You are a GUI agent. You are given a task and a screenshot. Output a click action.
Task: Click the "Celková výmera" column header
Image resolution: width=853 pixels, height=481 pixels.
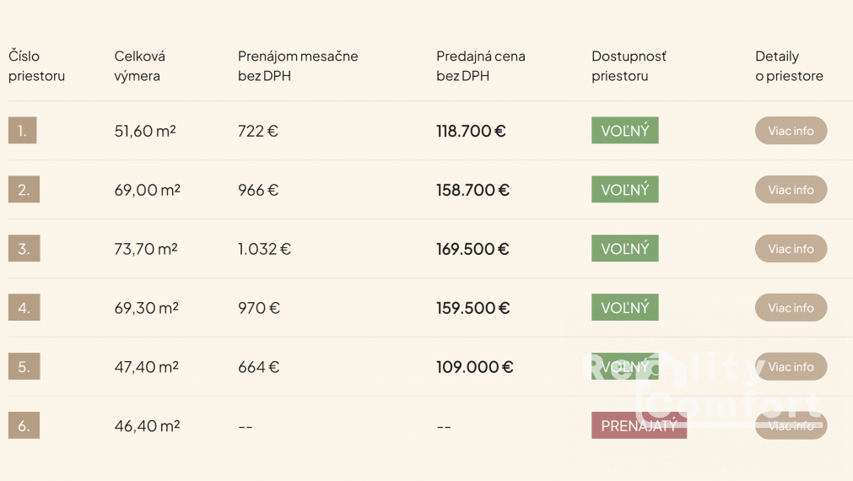coord(140,66)
